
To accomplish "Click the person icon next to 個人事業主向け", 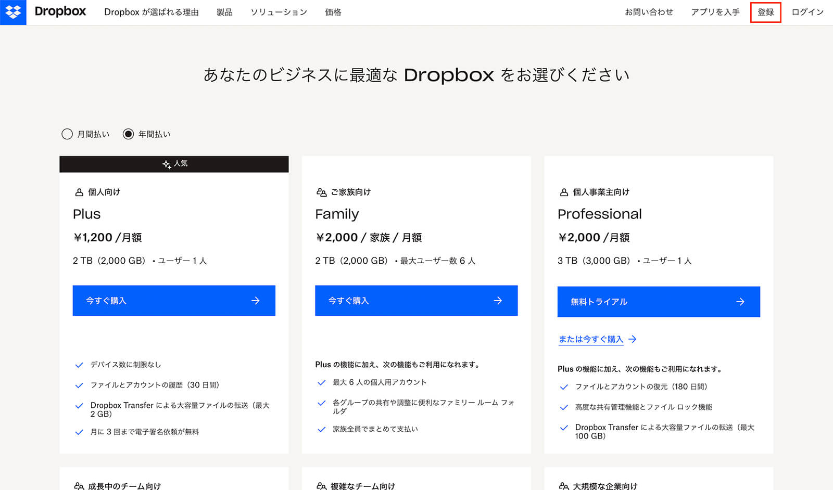I will pos(564,192).
